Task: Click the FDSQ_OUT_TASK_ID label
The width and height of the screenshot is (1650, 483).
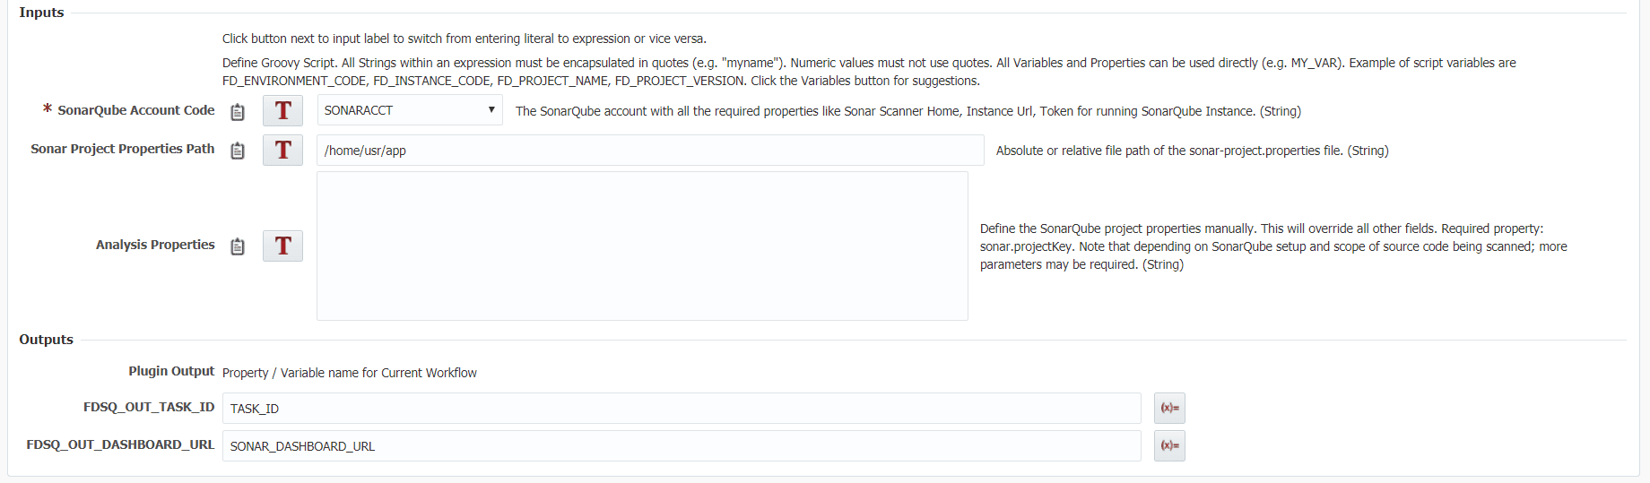Action: [149, 407]
